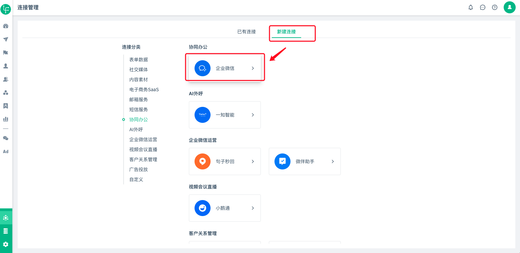Click the 微伴助手 chat-check icon
This screenshot has height=253, width=520.
(x=282, y=161)
